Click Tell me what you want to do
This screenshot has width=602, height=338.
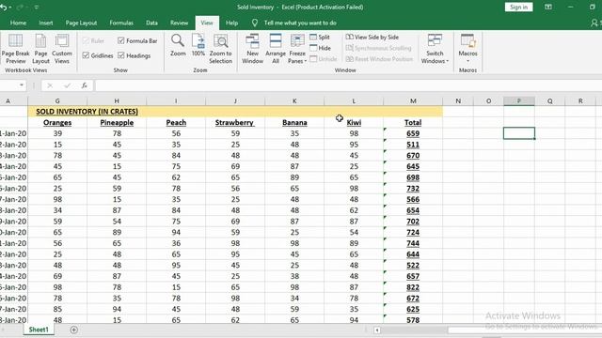click(x=300, y=23)
